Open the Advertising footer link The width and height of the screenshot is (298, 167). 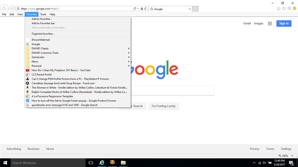(x=14, y=149)
